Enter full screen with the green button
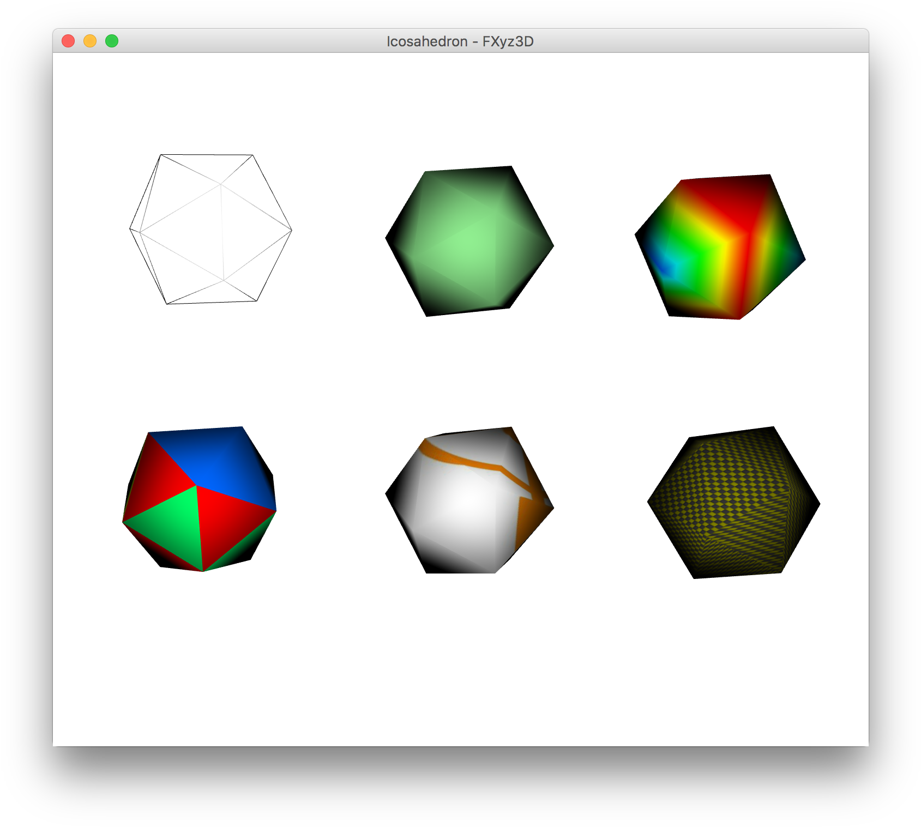 [111, 41]
